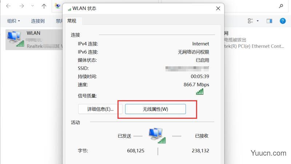Image resolution: width=291 pixels, height=164 pixels.
Task: Open 详细信息(E)... button
Action: pyautogui.click(x=100, y=109)
